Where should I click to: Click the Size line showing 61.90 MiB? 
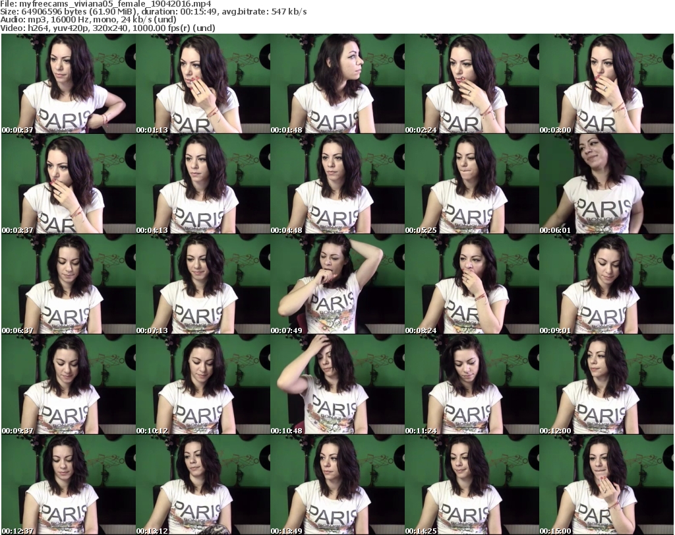pos(154,12)
